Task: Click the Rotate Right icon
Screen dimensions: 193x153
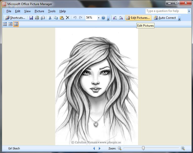Action: tap(121, 18)
